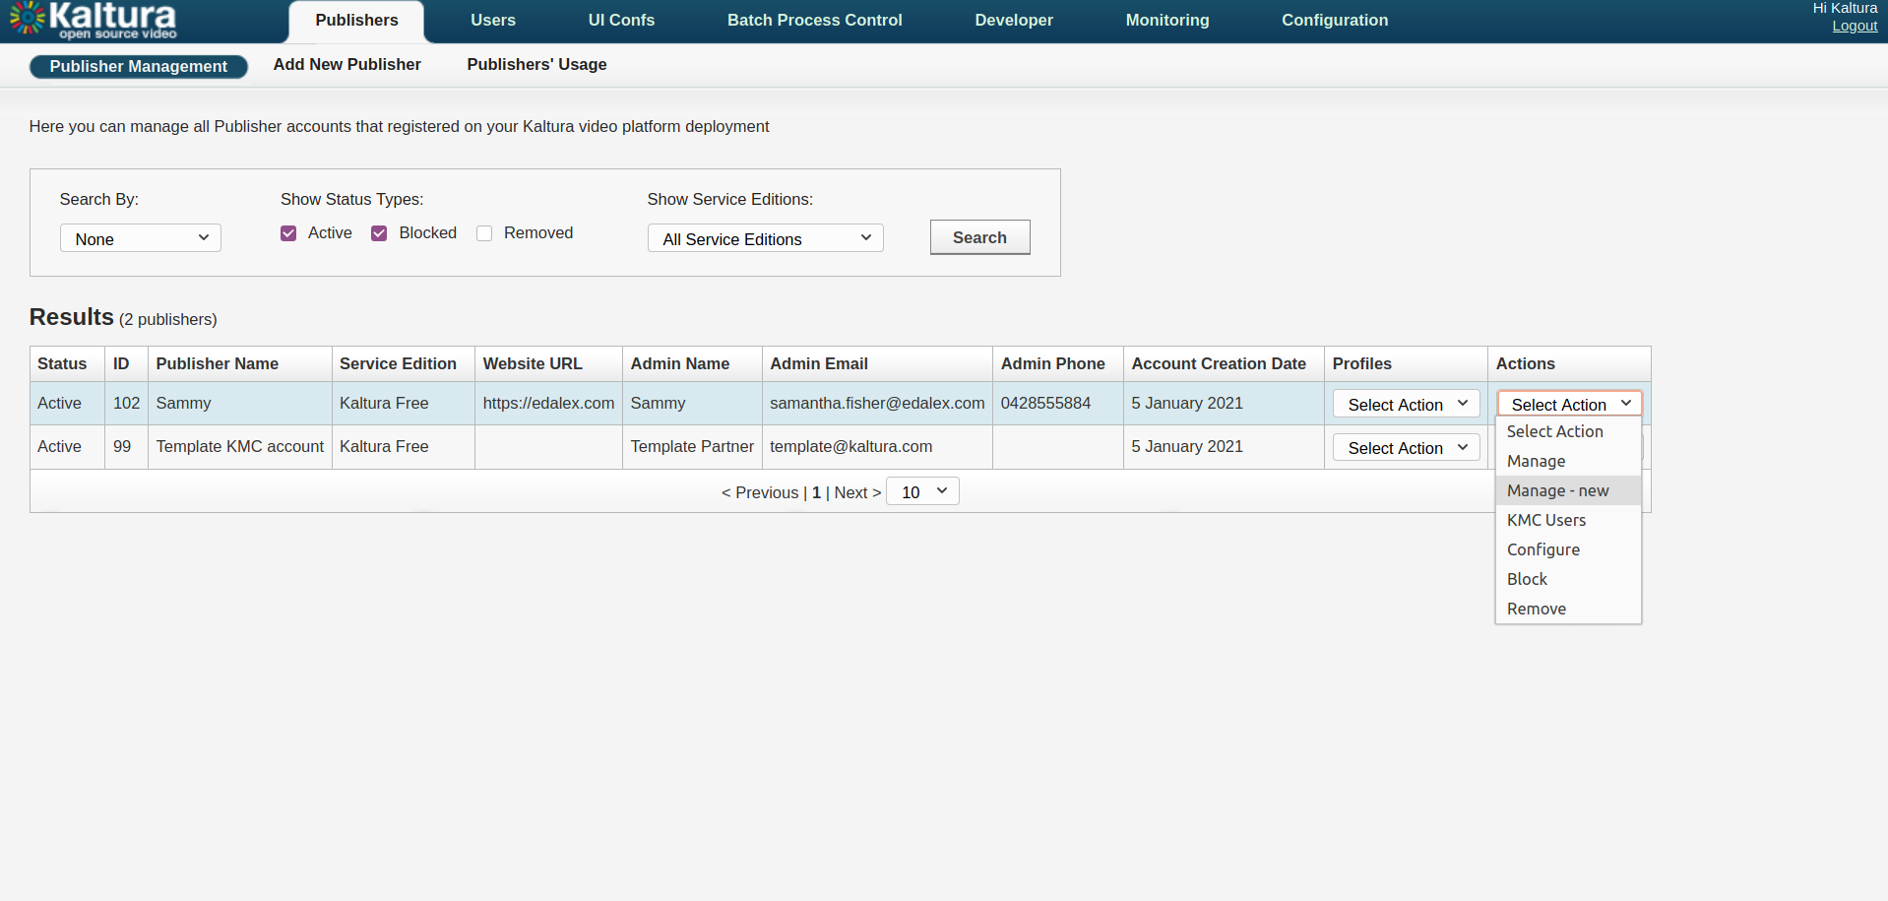
Task: Choose Manage - new from the actions list
Action: 1568,490
